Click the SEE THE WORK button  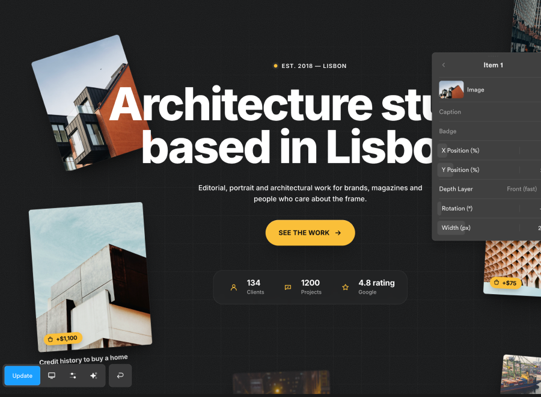point(310,233)
